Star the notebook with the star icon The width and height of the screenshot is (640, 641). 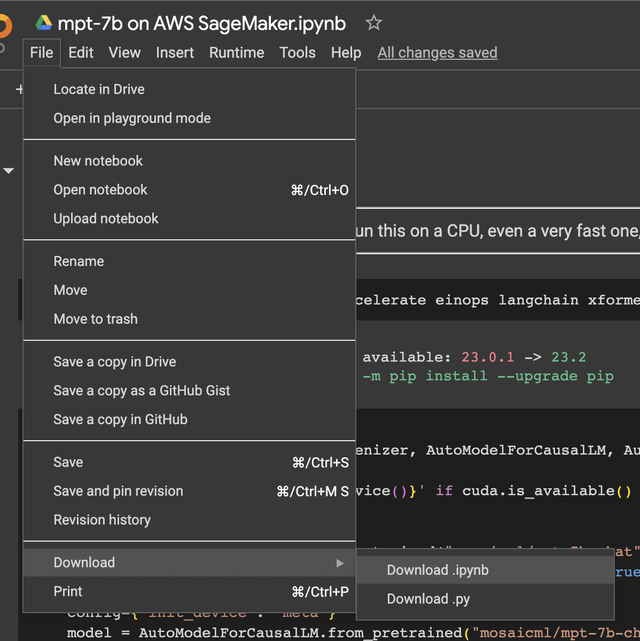coord(373,23)
